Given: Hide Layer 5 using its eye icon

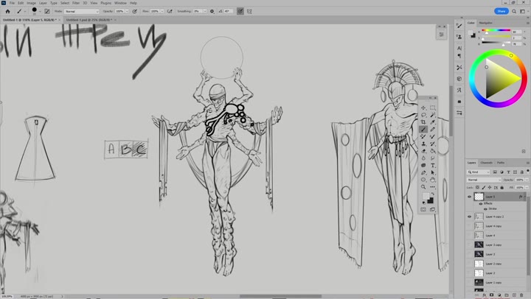Looking at the screenshot, I should (469, 197).
